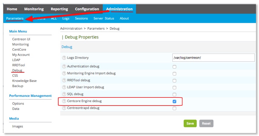259x136 pixels.
Task: Click help icon beside Logs Directory
Action: 64,58
